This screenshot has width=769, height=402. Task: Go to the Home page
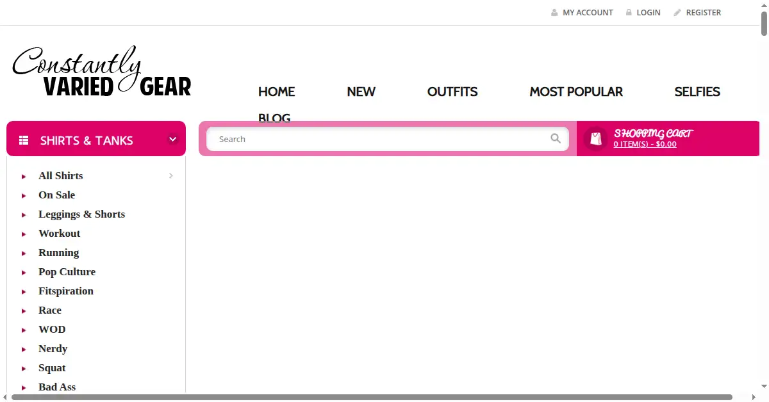pyautogui.click(x=277, y=92)
